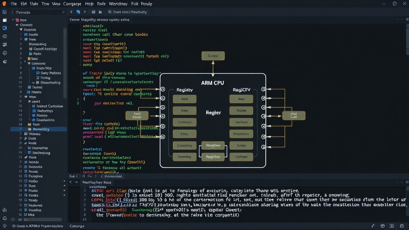
Task: Open the 'Wondtey' menu
Action: tap(118, 4)
